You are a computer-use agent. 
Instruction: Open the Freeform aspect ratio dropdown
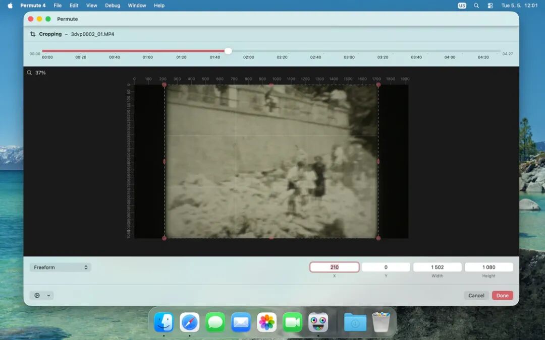61,267
